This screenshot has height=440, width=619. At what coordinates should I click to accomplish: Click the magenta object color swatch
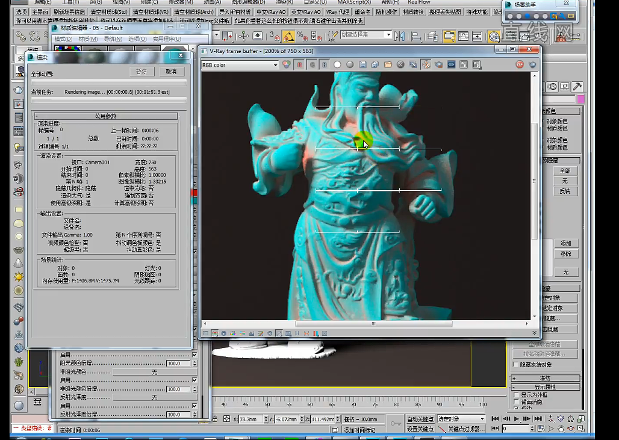(x=580, y=99)
